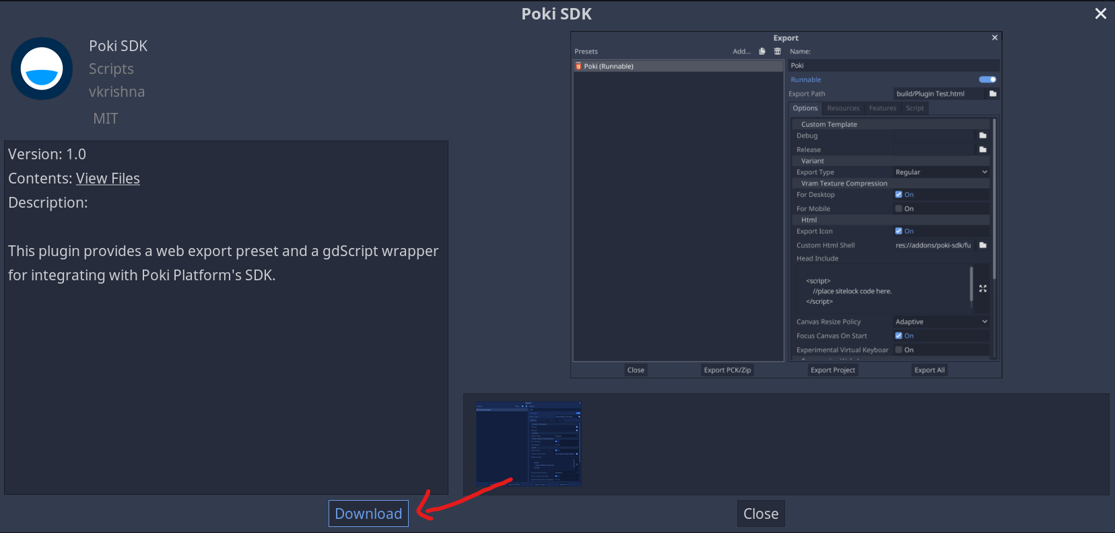The image size is (1115, 533).
Task: Click the Version: 1.0 text
Action: tap(47, 154)
